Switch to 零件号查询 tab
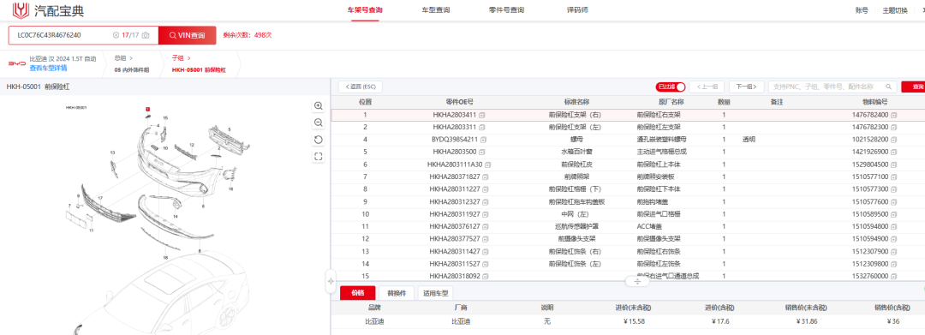Screen dimensions: 925x335 click(x=506, y=10)
